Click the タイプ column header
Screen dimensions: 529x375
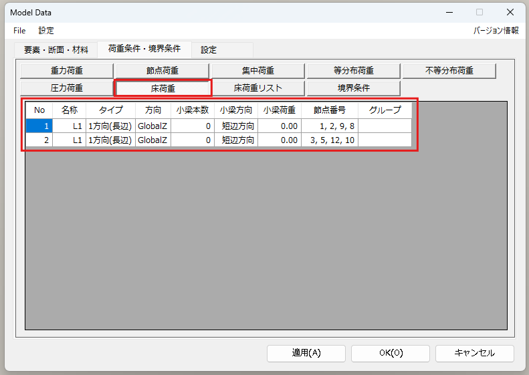click(110, 110)
